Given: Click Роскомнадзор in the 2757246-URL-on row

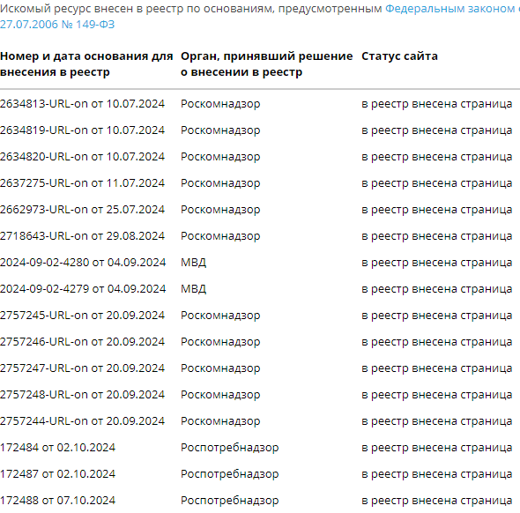Looking at the screenshot, I should coord(220,342).
